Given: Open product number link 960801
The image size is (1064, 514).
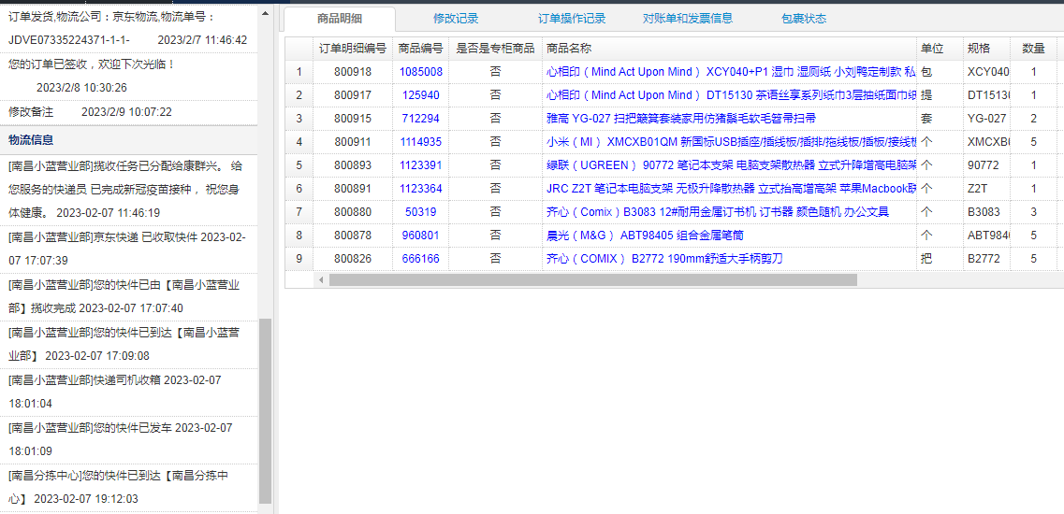Looking at the screenshot, I should [x=421, y=236].
